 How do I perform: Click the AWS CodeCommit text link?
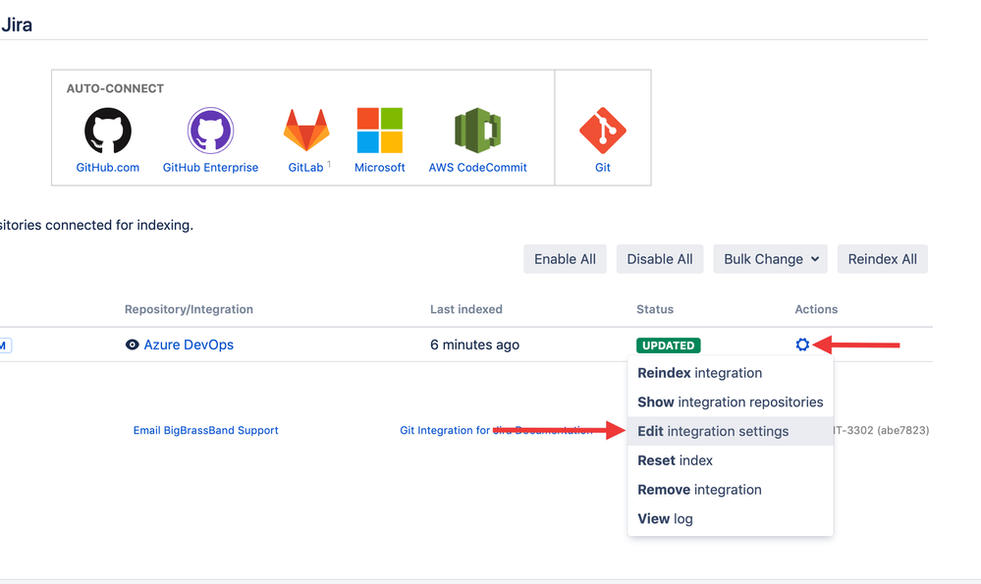click(477, 168)
